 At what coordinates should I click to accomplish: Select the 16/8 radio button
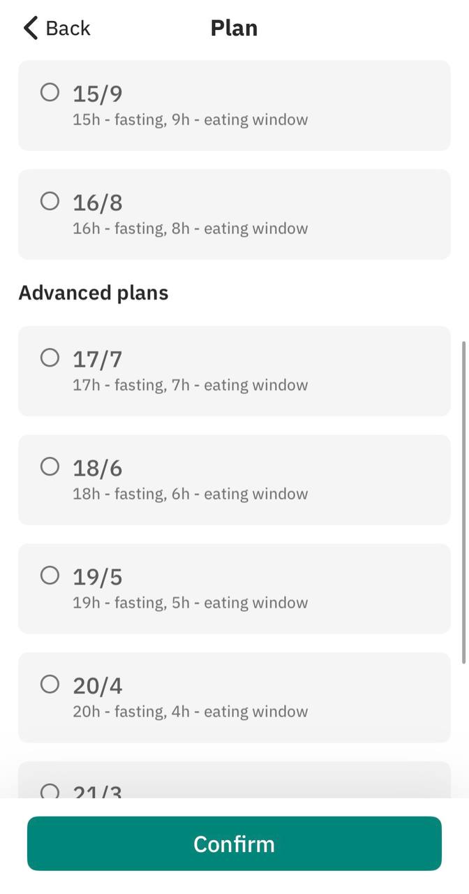(50, 201)
